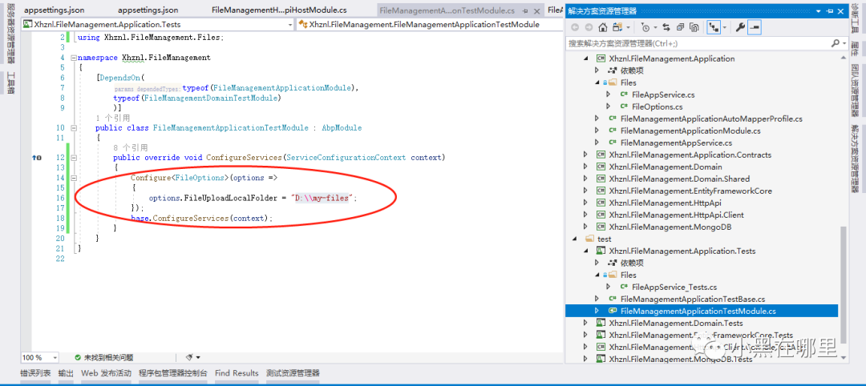866x386 pixels.
Task: Open the 程序包管理器控制台 tab
Action: (173, 373)
